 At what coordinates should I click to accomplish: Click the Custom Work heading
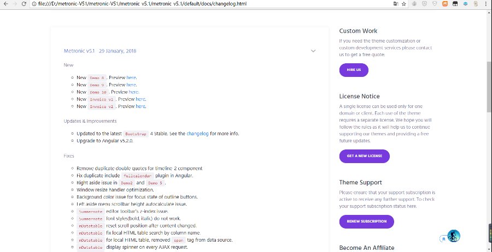(x=358, y=31)
